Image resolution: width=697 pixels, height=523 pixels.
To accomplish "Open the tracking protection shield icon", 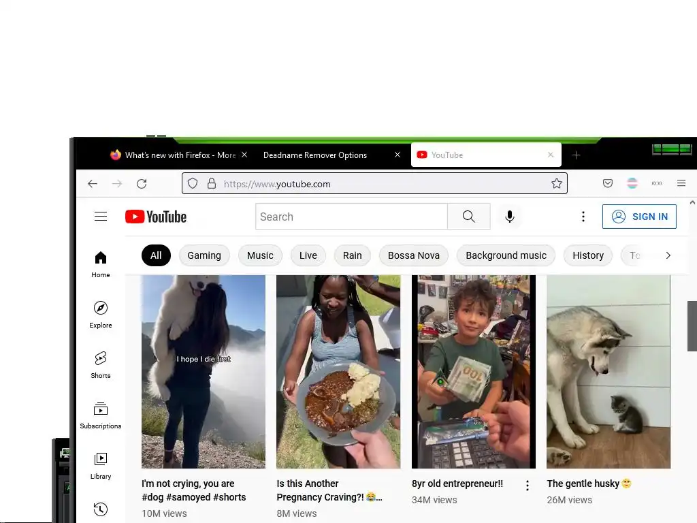I will 193,183.
